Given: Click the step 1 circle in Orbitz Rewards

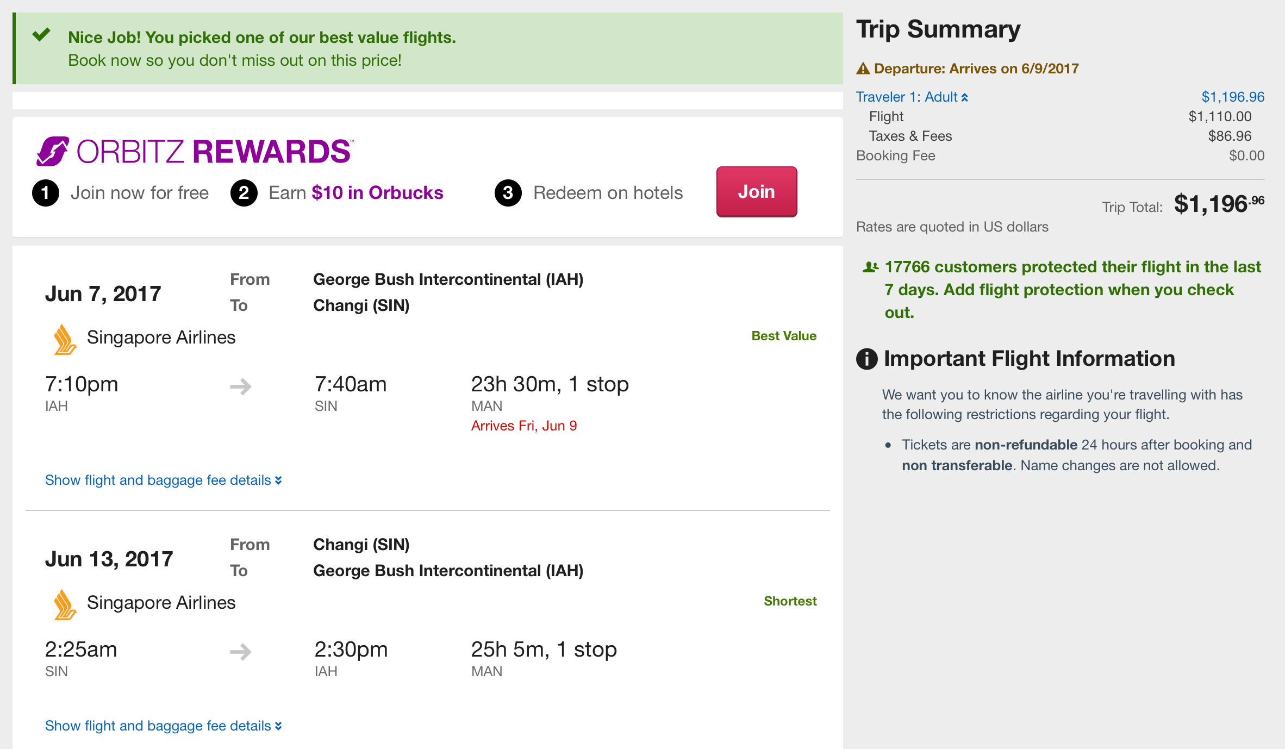Looking at the screenshot, I should [x=46, y=193].
